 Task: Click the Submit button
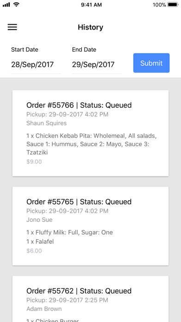(151, 63)
